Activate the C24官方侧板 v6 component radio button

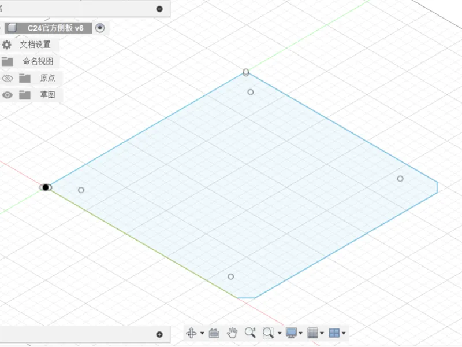[x=100, y=28]
